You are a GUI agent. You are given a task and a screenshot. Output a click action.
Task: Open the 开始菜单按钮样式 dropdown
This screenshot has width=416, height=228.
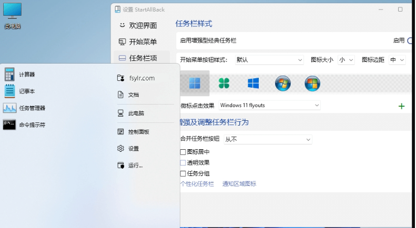point(269,60)
